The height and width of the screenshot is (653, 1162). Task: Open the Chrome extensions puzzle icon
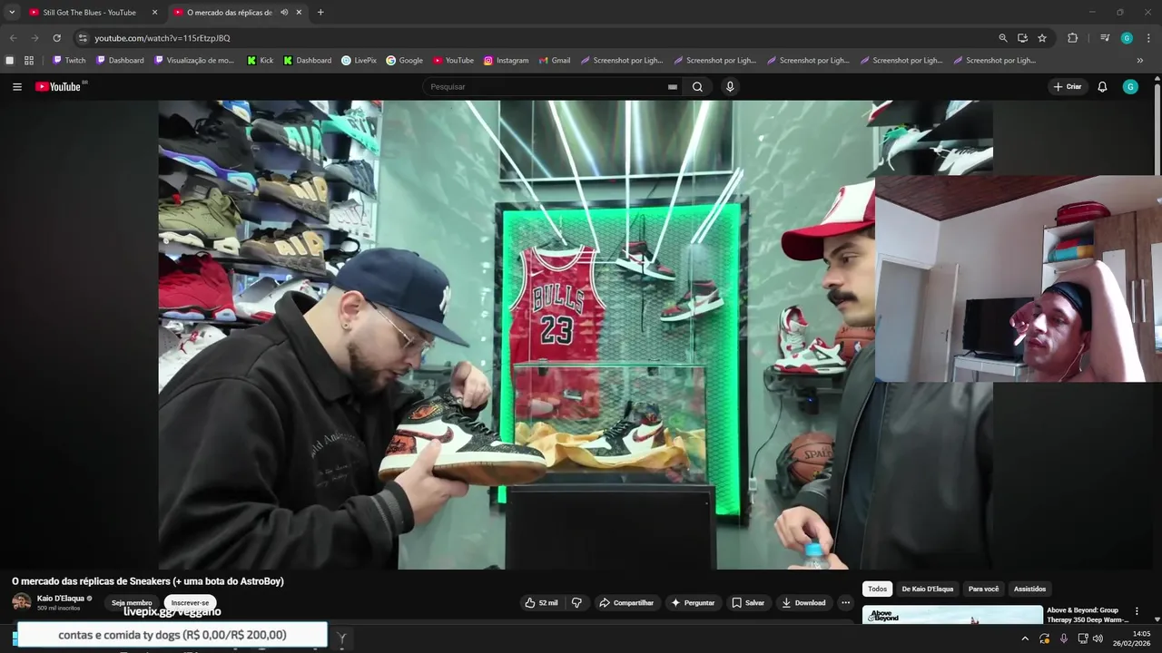click(1072, 38)
